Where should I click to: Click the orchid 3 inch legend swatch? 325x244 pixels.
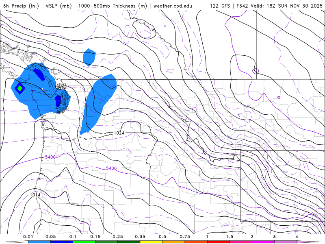(x=286, y=242)
